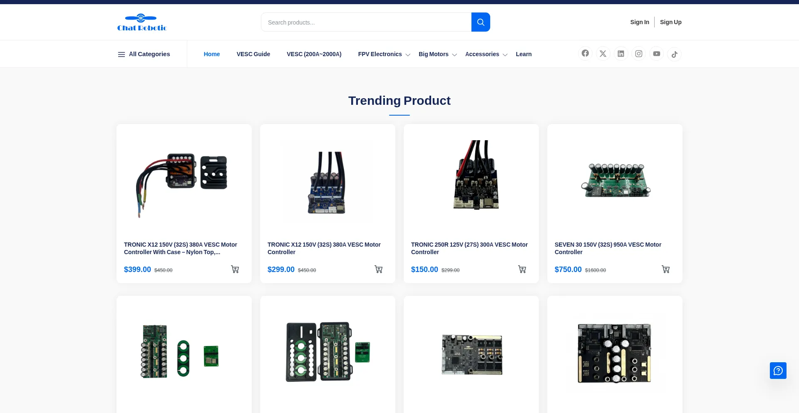The width and height of the screenshot is (799, 413).
Task: Click the blue search magnifier button
Action: (x=481, y=22)
